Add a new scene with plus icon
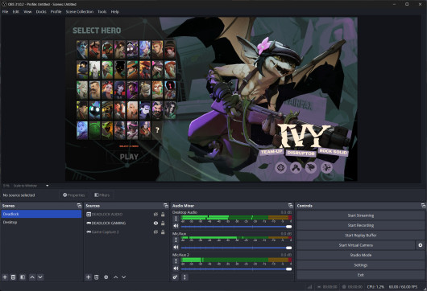The image size is (427, 291). [5, 277]
